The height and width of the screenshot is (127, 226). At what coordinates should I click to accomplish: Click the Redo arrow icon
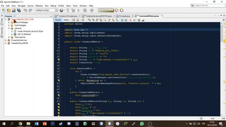pyautogui.click(x=30, y=10)
